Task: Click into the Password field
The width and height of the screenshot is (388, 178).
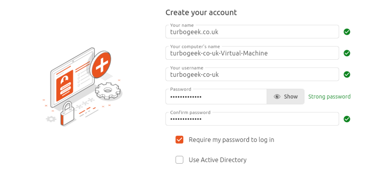Action: [216, 97]
